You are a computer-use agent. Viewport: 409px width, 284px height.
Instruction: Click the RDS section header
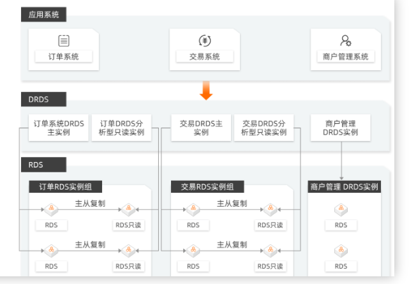click(43, 165)
